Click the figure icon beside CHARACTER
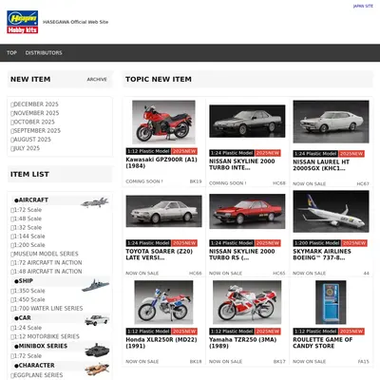Screen dimensions: 380x380 pos(97,369)
